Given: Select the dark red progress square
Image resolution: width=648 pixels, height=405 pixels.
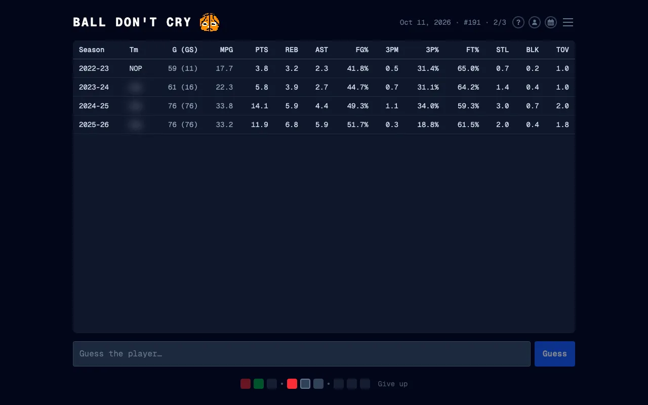Looking at the screenshot, I should pos(246,384).
